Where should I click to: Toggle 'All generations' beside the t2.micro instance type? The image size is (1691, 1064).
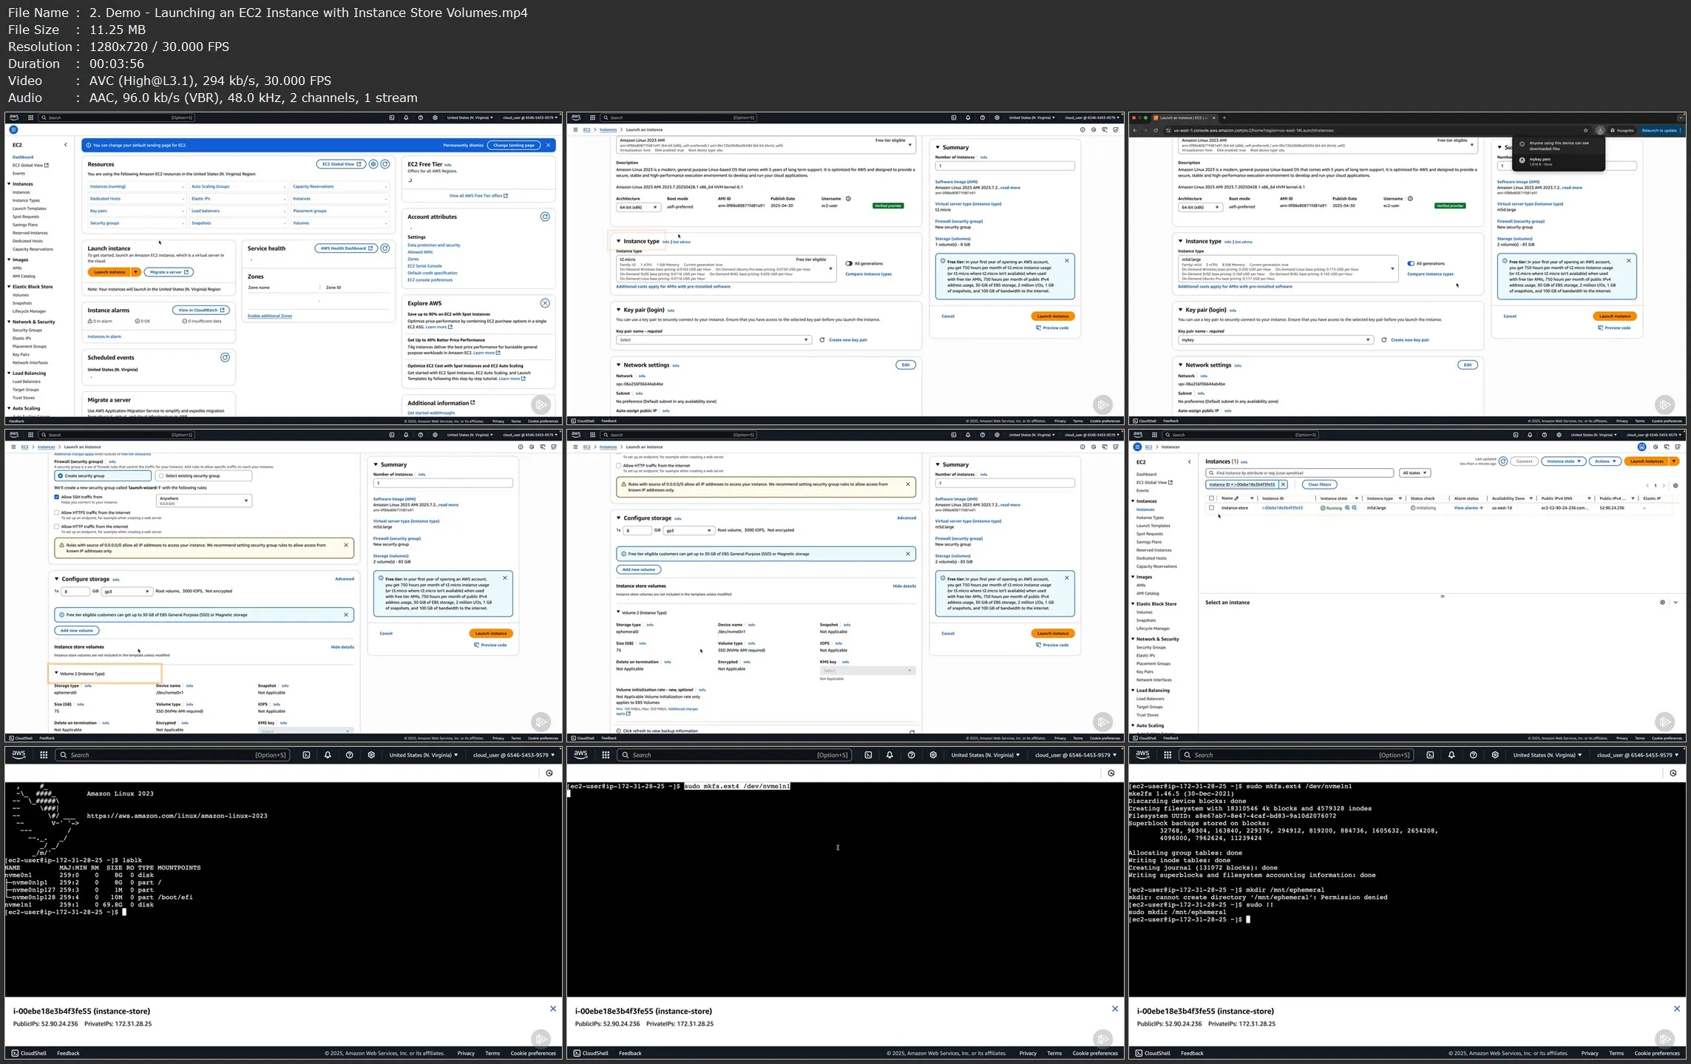[x=849, y=263]
